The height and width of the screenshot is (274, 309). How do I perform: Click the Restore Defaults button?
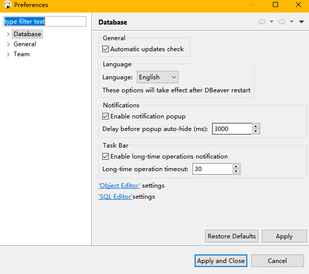tap(232, 236)
